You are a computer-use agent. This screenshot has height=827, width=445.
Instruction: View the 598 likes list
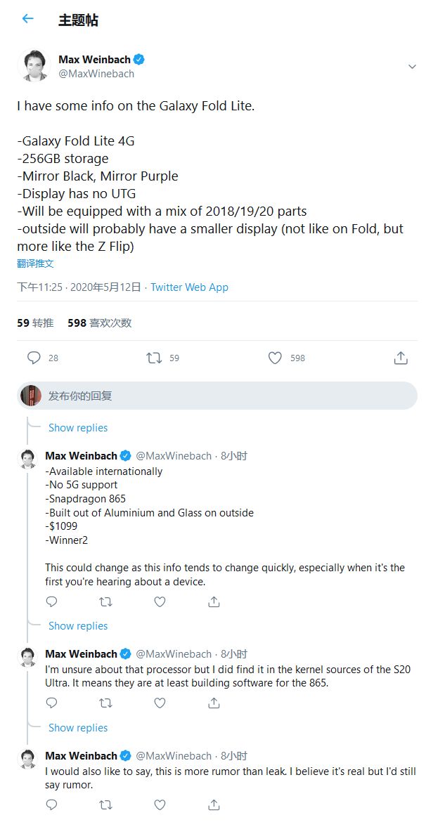coord(99,323)
